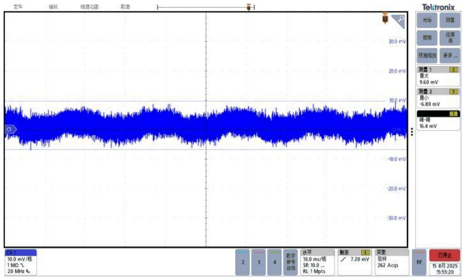
Task: Turn on channel 3
Action: (259, 262)
